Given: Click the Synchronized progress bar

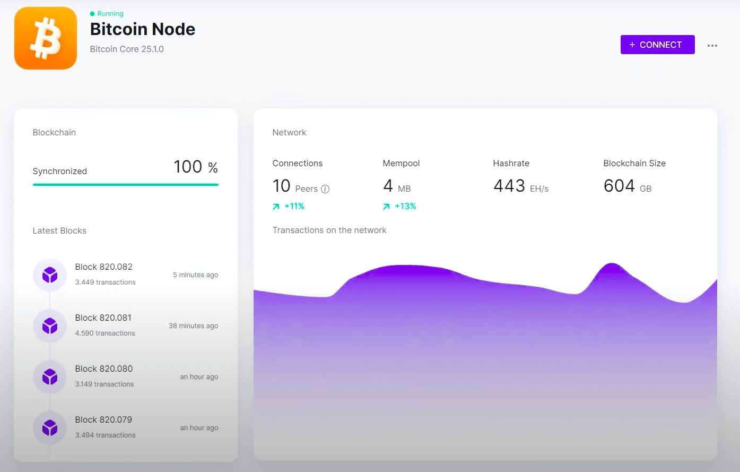Looking at the screenshot, I should 126,185.
